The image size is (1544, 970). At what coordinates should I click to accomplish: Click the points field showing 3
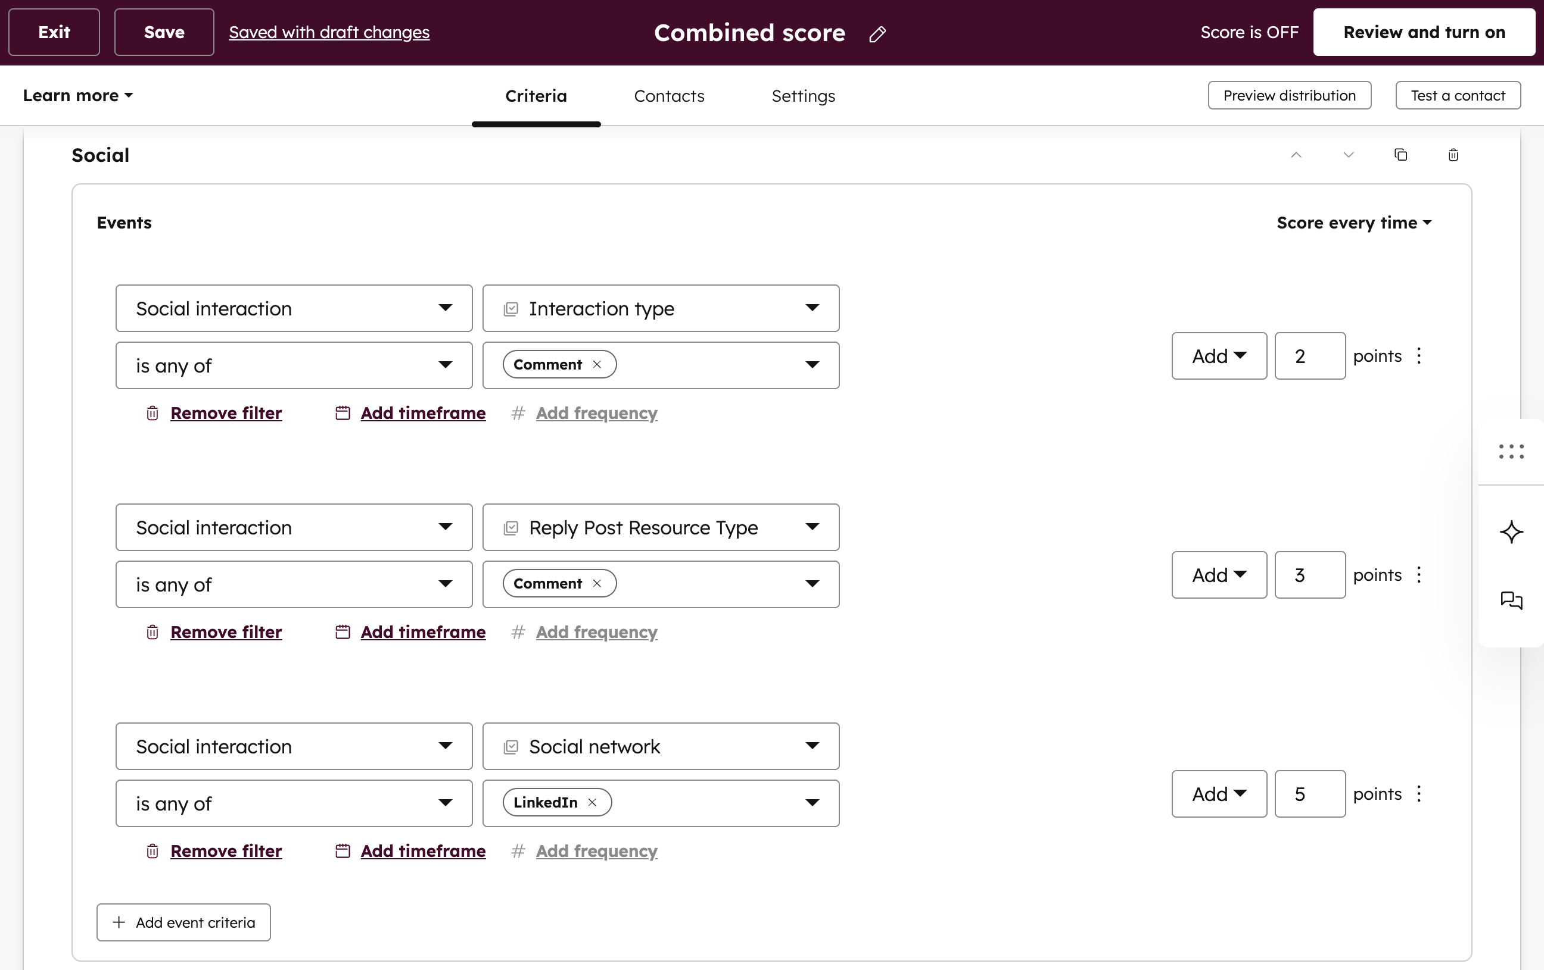pyautogui.click(x=1309, y=575)
